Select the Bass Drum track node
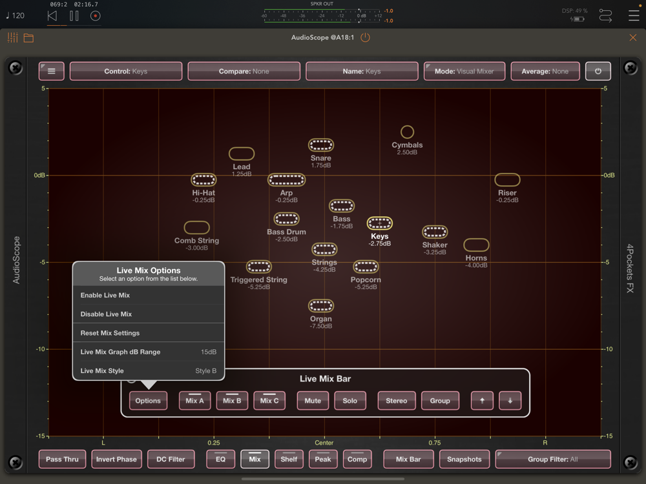 tap(286, 219)
